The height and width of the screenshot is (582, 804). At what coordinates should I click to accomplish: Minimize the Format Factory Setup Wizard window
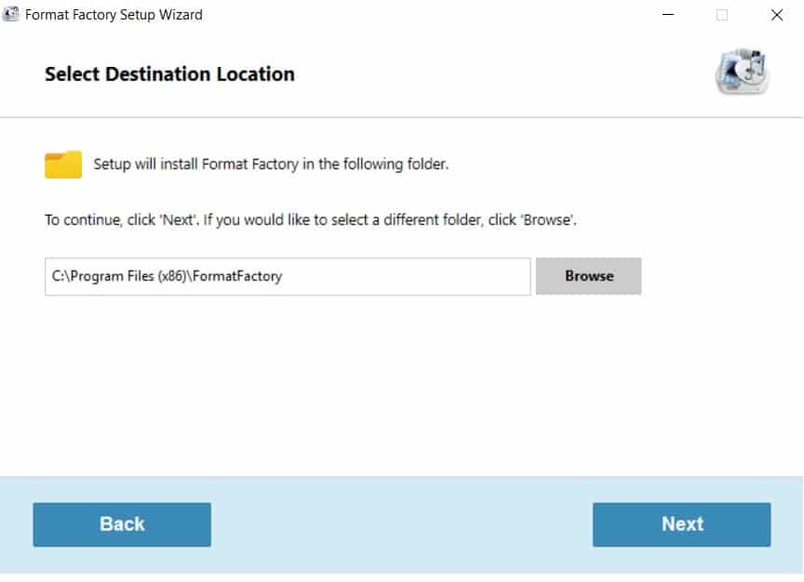click(667, 14)
